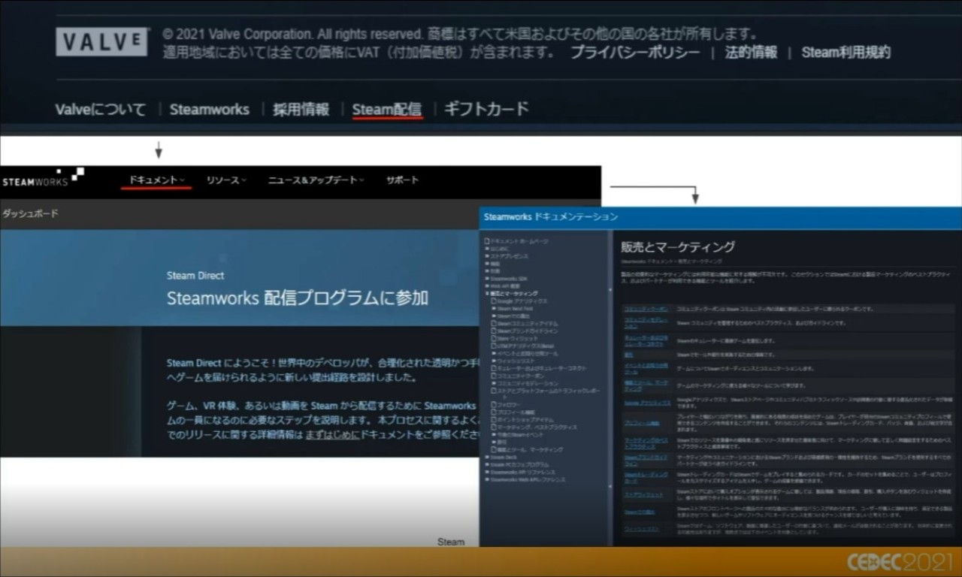Open ギフトカード in the footer
962x577 pixels.
pyautogui.click(x=486, y=109)
